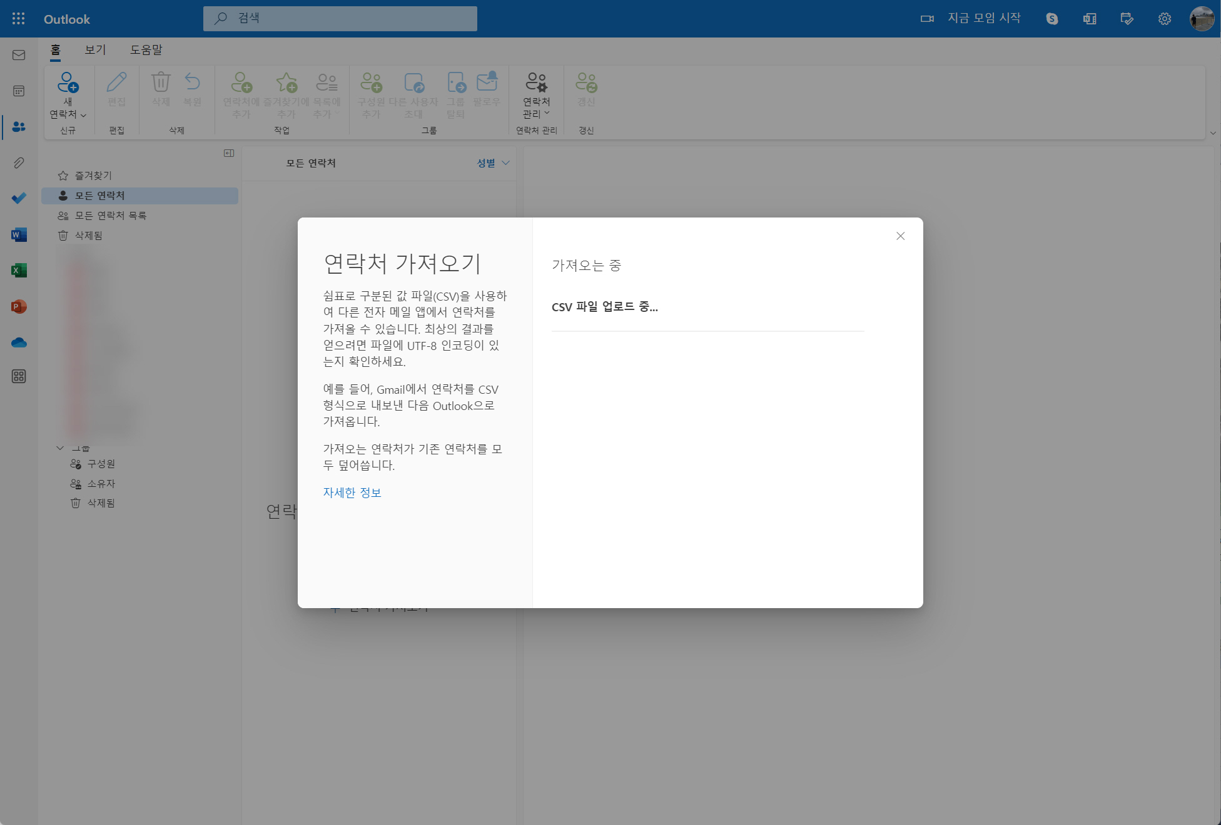This screenshot has height=825, width=1221.
Task: Open the Settings gear icon
Action: tap(1164, 19)
